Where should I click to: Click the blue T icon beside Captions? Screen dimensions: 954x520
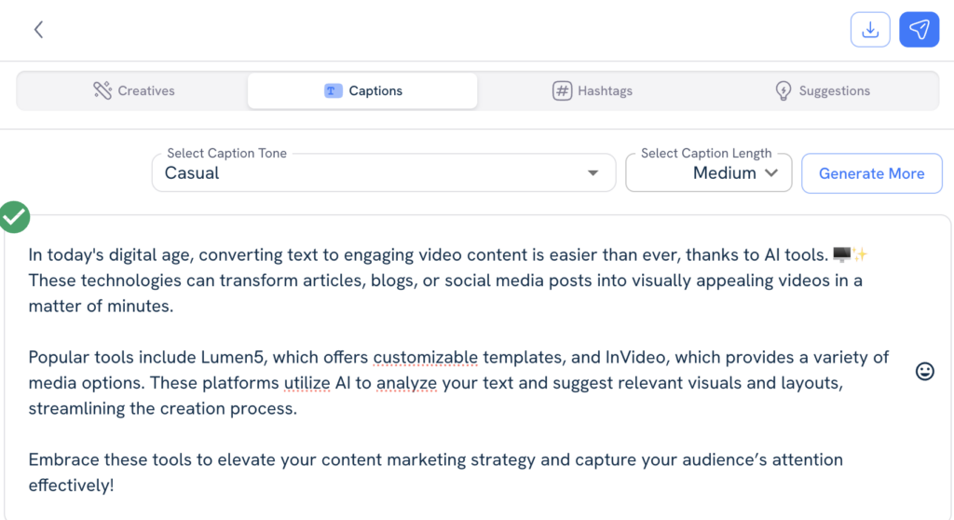pyautogui.click(x=333, y=90)
